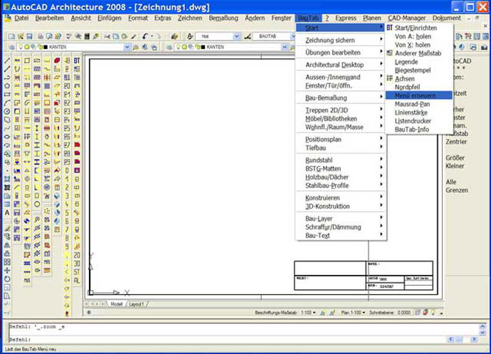This screenshot has width=491, height=354.
Task: Click the AL toolbar icon
Action: [77, 281]
